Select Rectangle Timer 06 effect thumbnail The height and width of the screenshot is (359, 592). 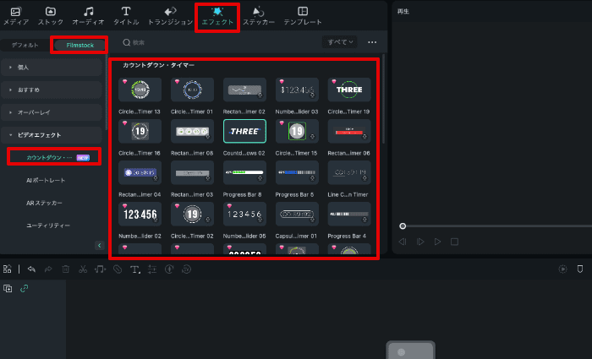point(349,131)
